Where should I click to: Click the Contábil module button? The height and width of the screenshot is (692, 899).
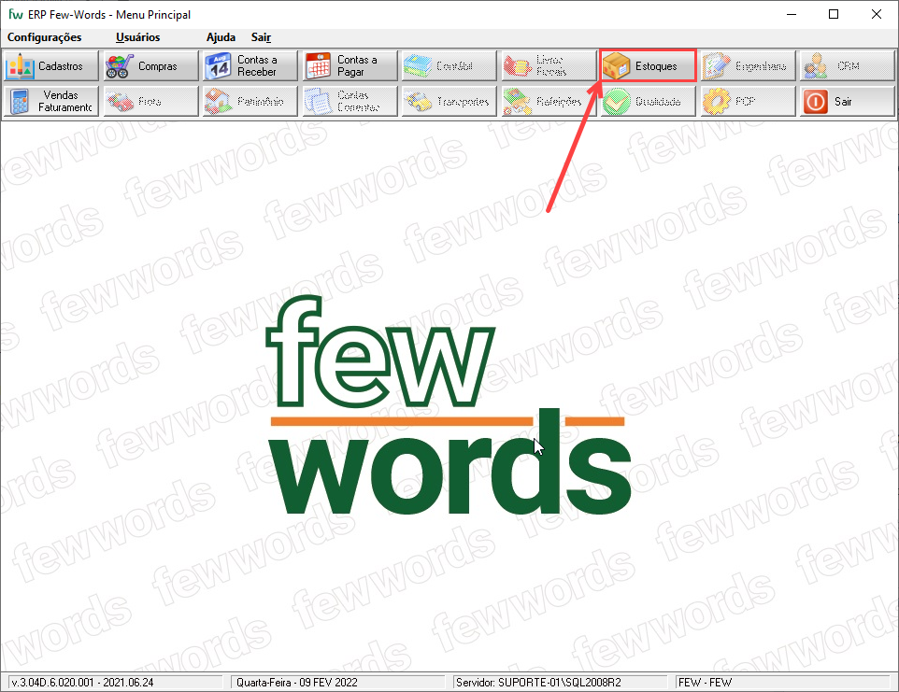click(449, 66)
